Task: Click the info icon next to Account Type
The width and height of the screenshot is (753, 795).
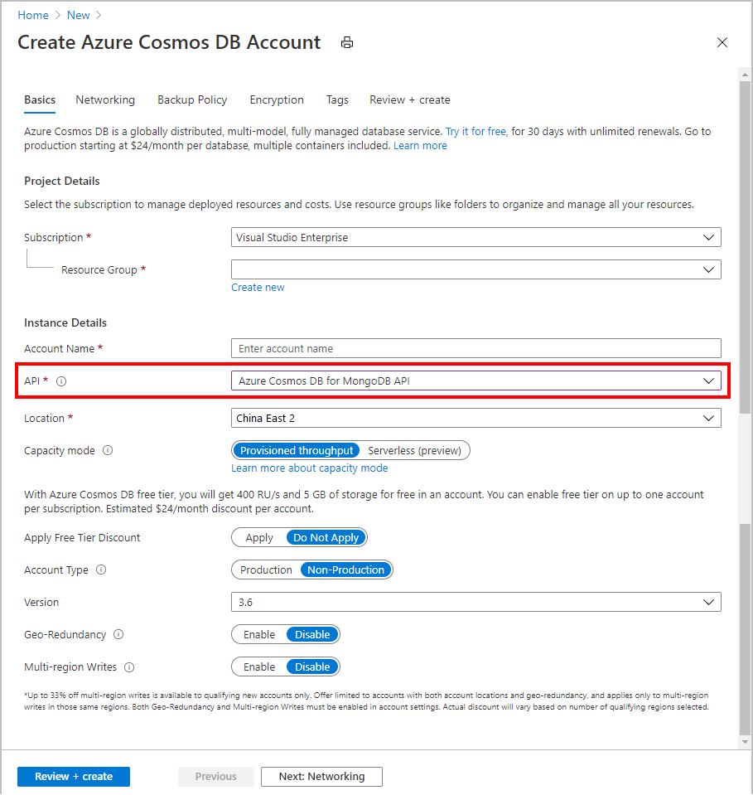Action: (x=101, y=570)
